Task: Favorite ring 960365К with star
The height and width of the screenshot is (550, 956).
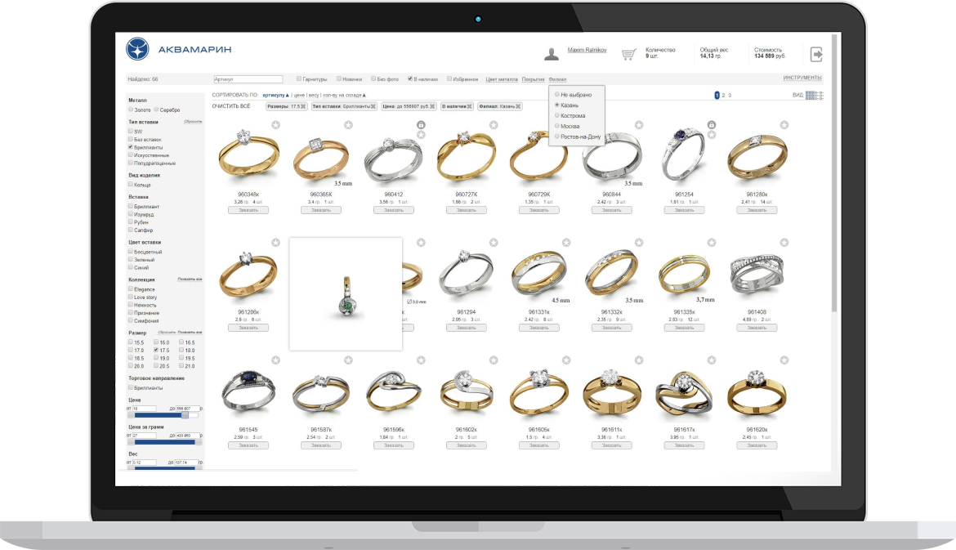Action: (x=348, y=125)
